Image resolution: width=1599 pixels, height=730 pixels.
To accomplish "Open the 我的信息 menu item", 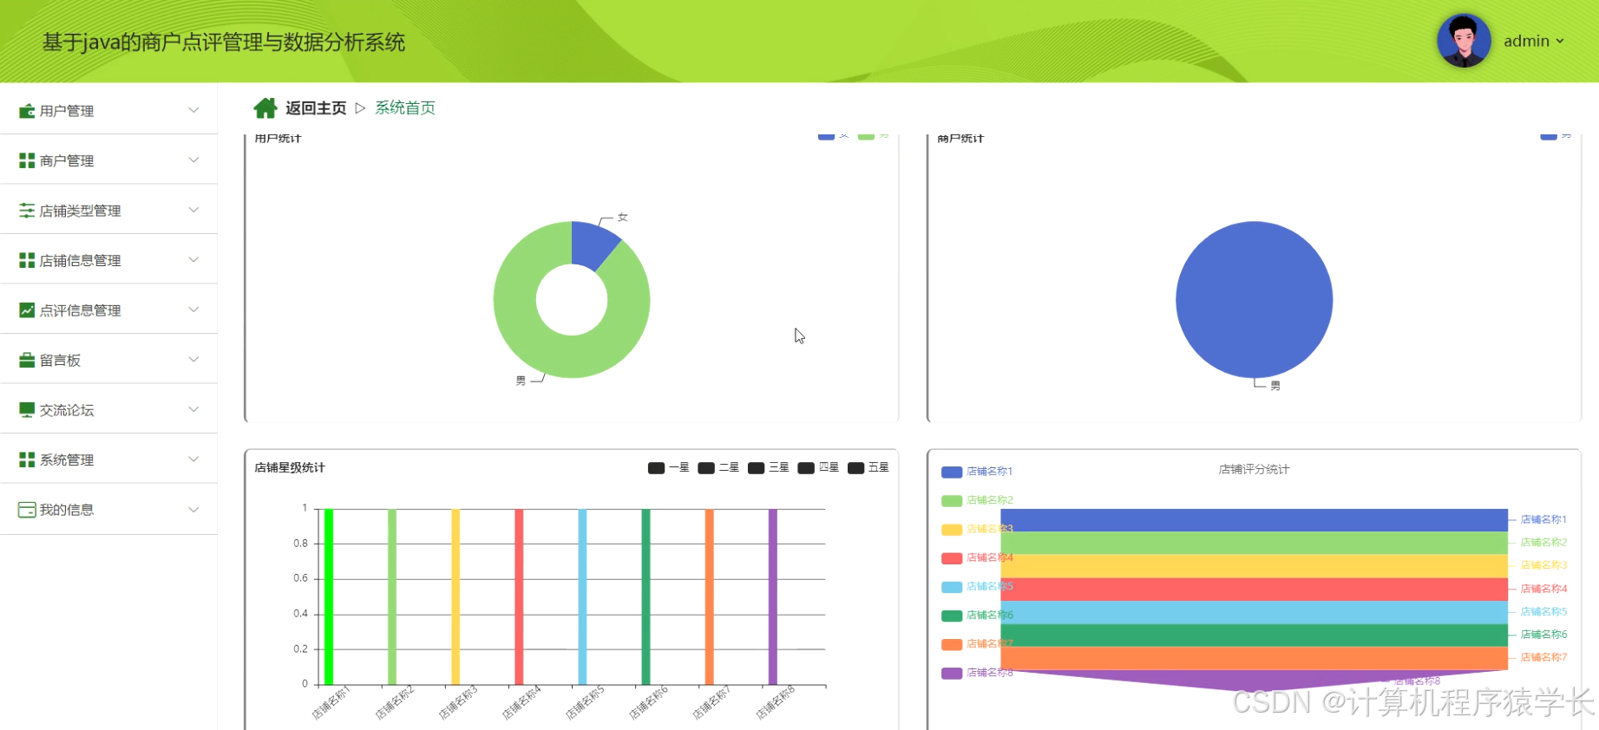I will tap(108, 510).
